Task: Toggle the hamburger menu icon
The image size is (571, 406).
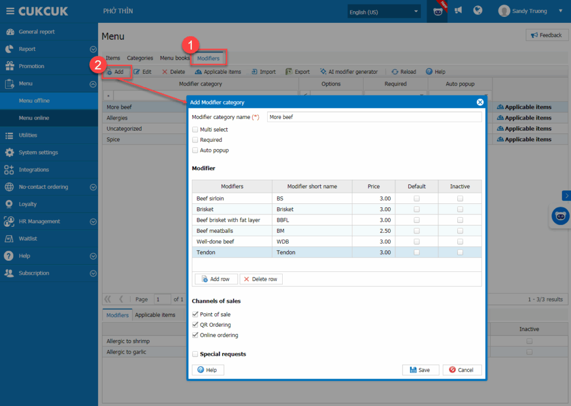Action: 9,11
